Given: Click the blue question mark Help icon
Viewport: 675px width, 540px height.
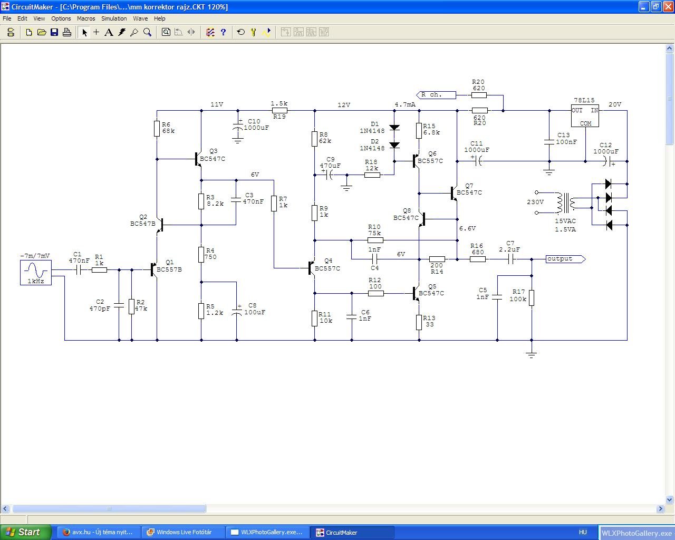Looking at the screenshot, I should (223, 32).
